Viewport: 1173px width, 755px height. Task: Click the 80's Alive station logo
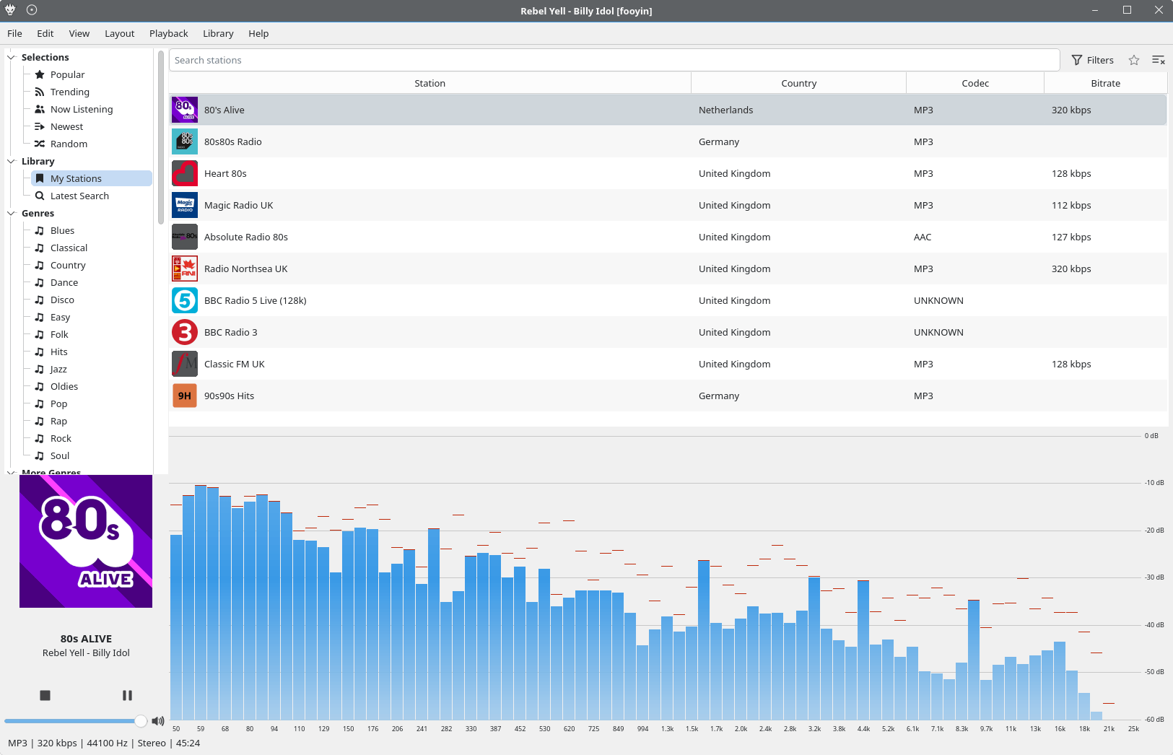tap(185, 110)
